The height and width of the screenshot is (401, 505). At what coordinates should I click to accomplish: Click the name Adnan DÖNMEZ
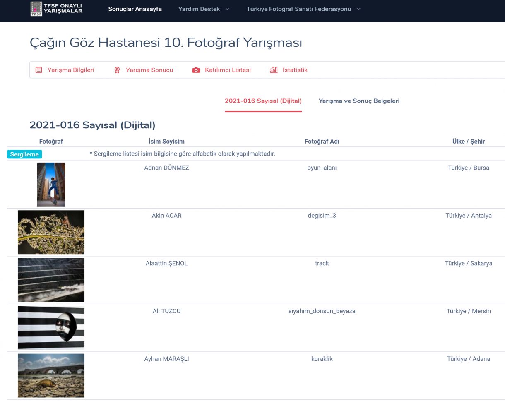click(x=166, y=168)
